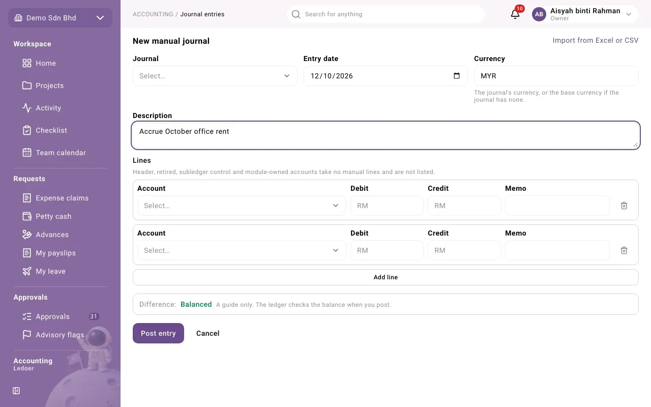Screen dimensions: 651x407
Task: Open the first line Account dropdown
Action: click(242, 206)
